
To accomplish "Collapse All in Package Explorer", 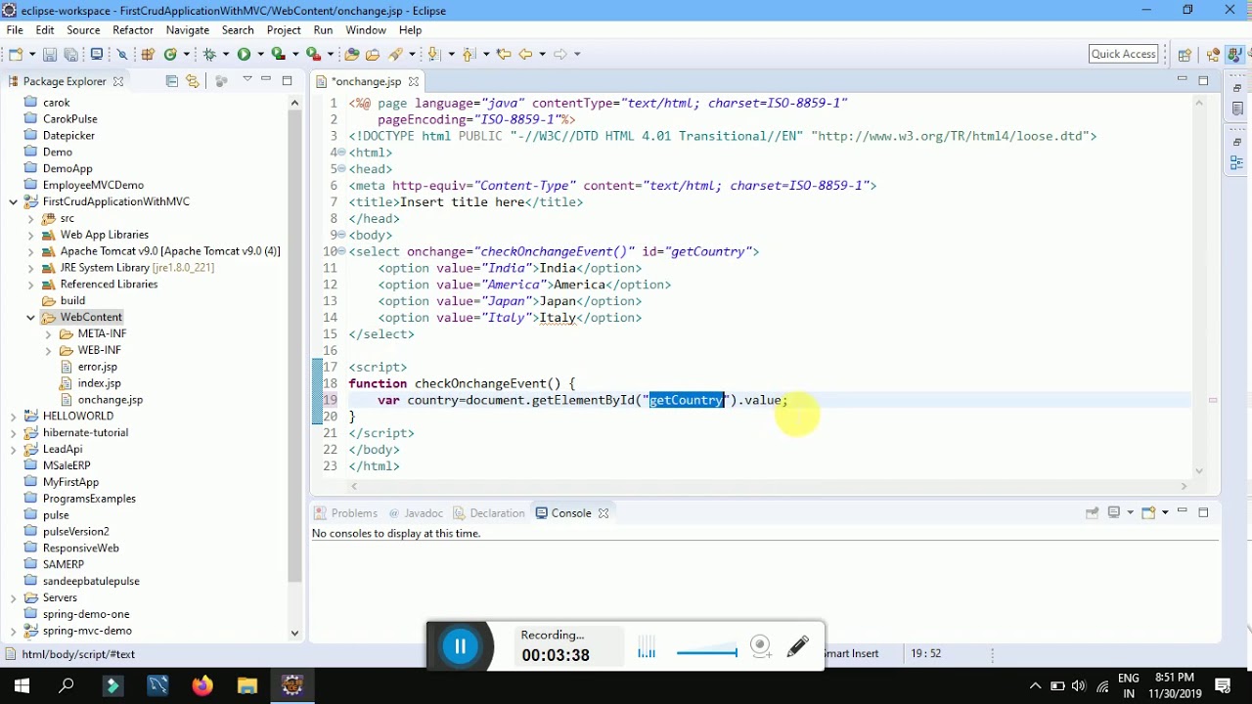I will coord(172,81).
